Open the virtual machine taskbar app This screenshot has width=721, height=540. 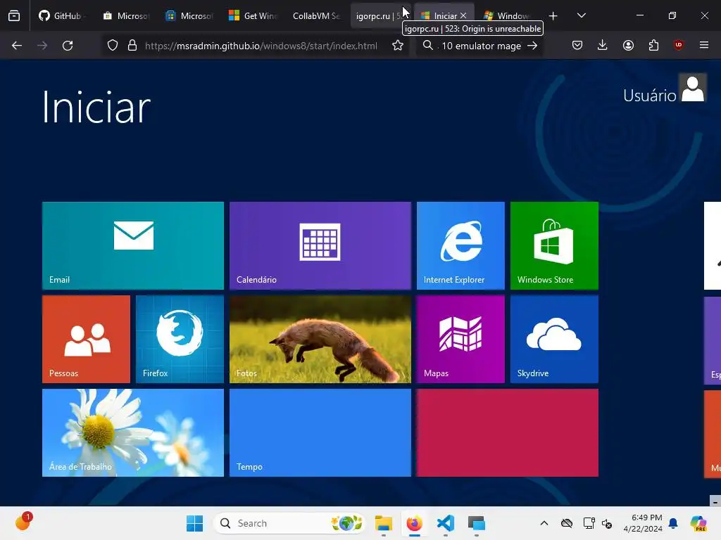(477, 523)
